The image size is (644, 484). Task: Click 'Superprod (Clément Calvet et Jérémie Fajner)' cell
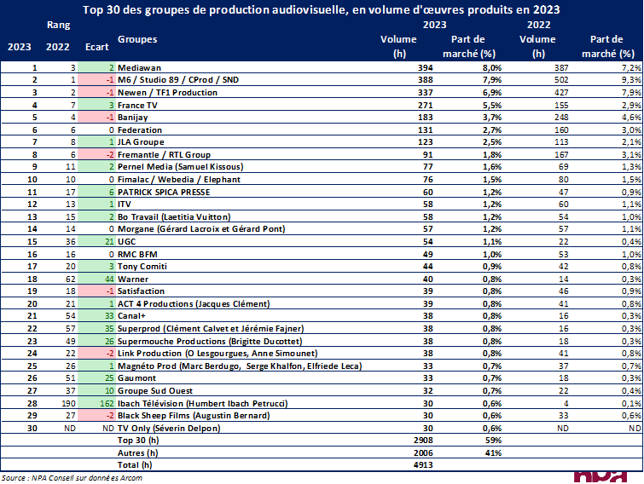point(211,328)
